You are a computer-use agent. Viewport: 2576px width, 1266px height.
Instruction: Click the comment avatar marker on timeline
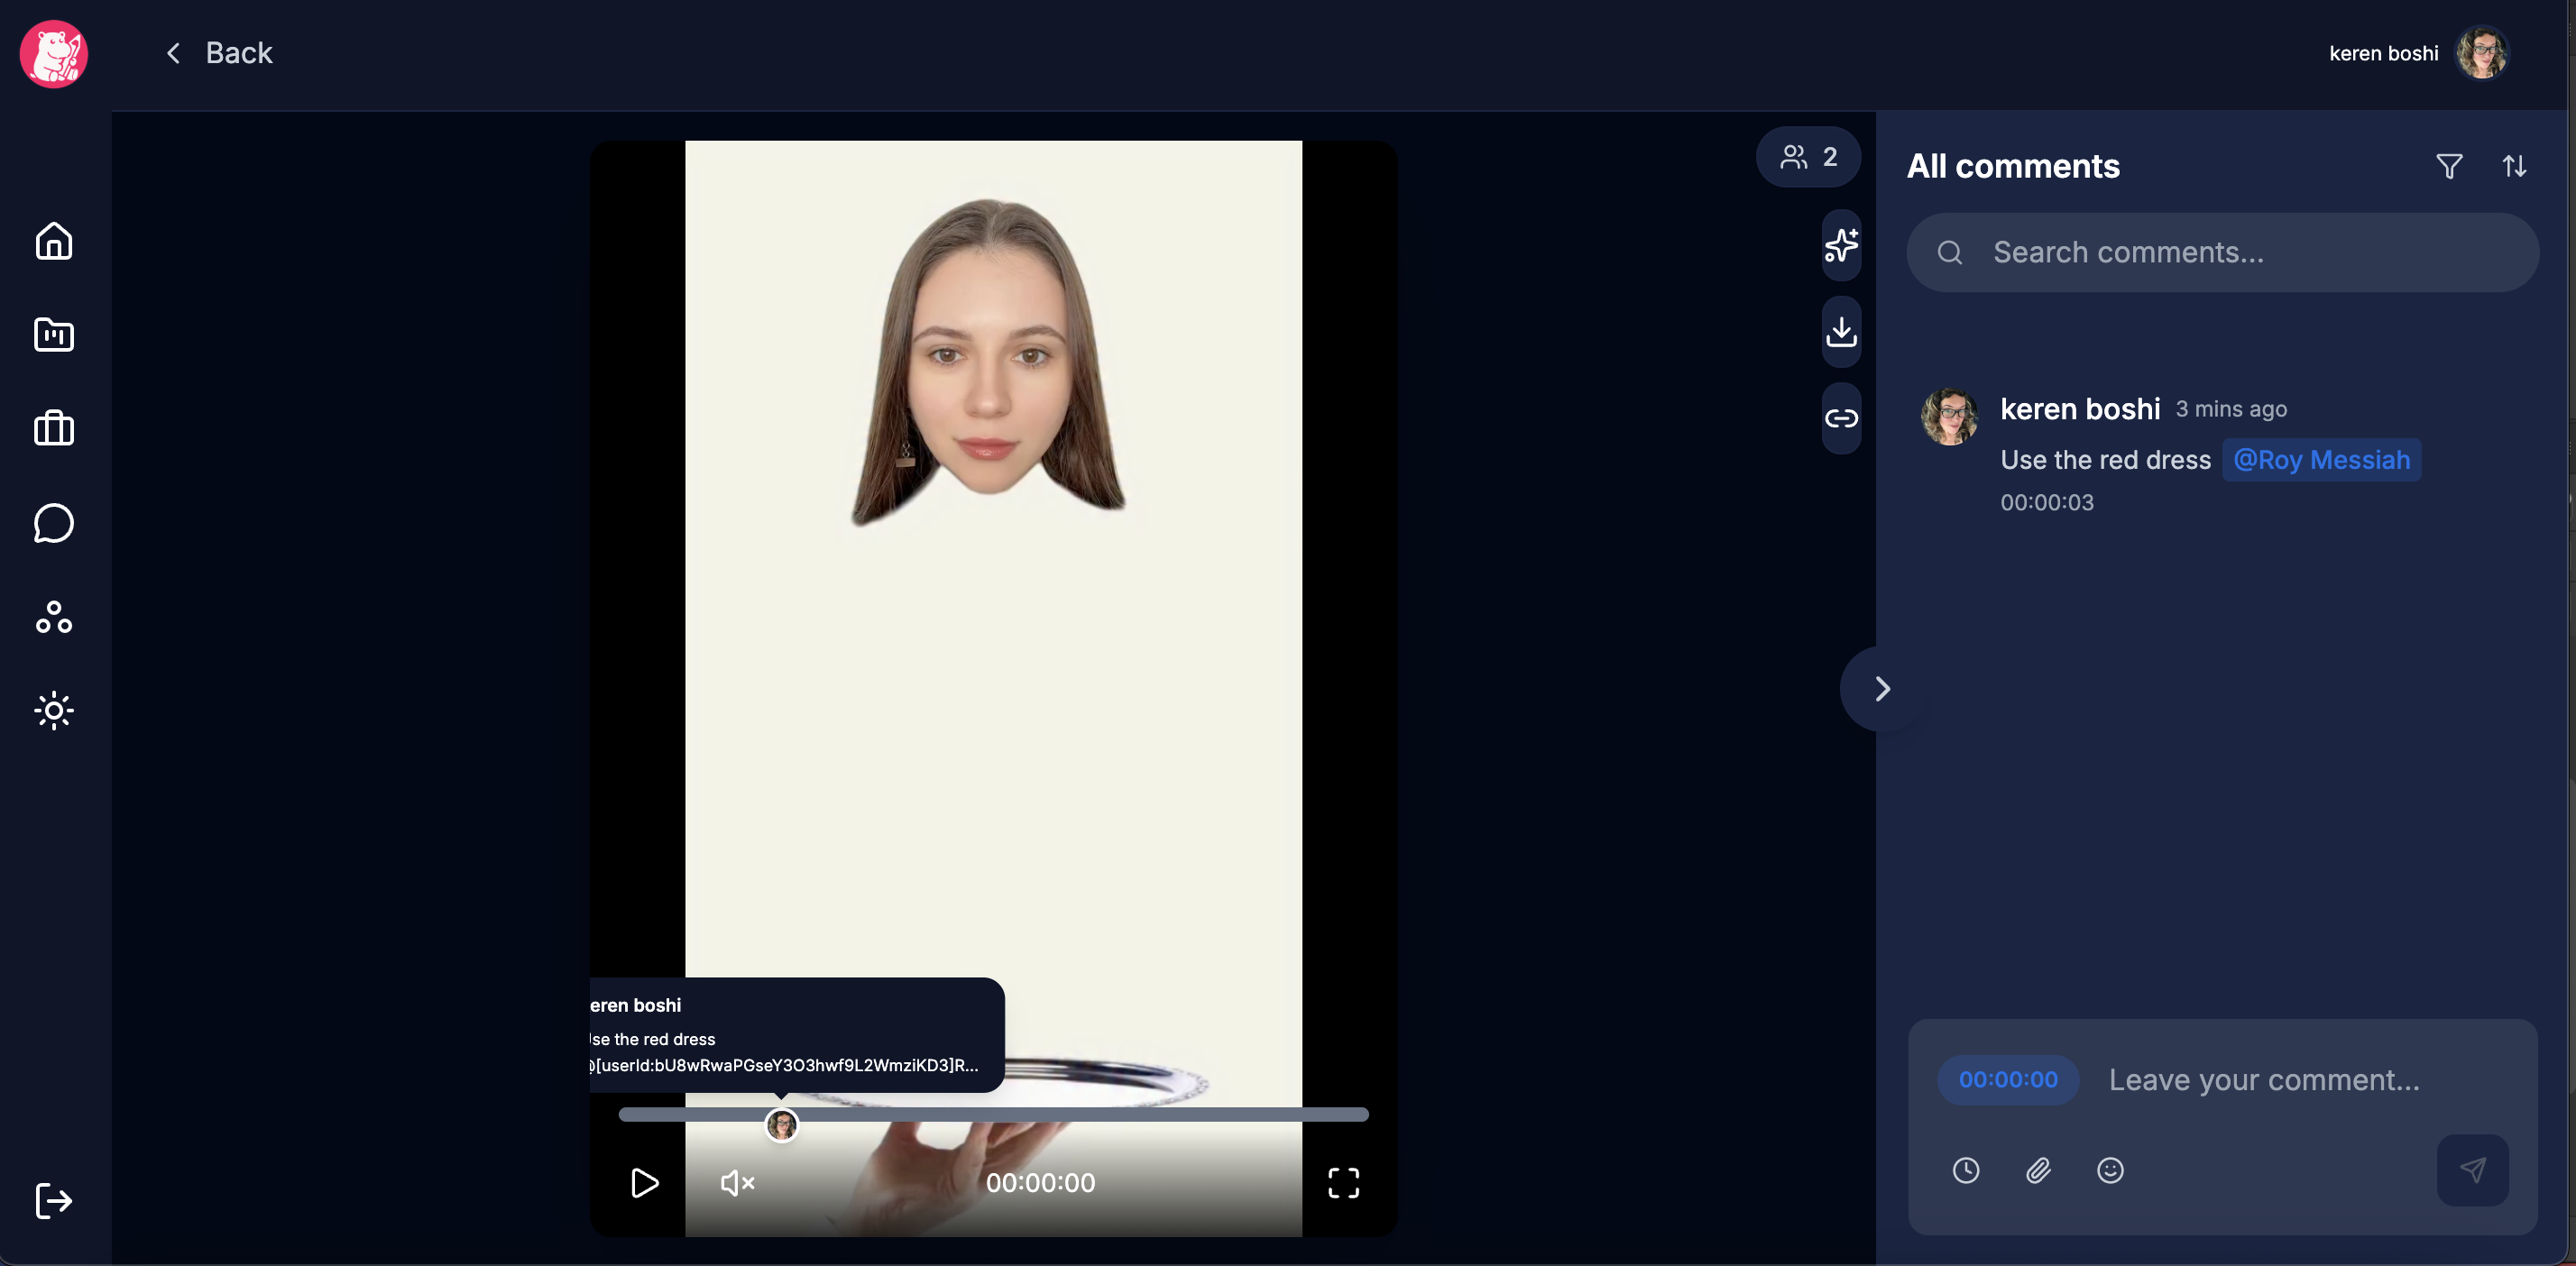pyautogui.click(x=782, y=1125)
